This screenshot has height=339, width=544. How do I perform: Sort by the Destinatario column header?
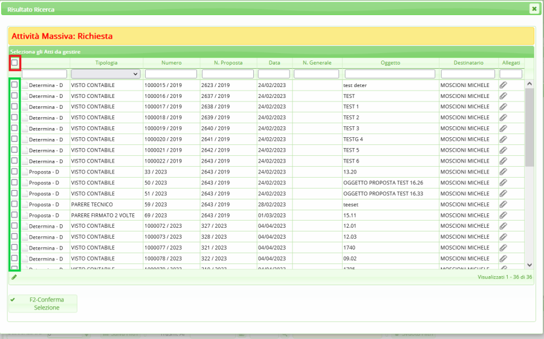469,63
